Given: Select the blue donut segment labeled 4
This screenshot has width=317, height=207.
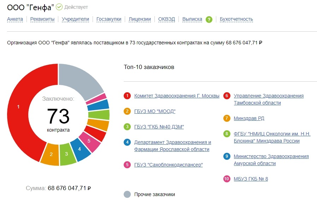Looking at the screenshot, I should coord(80,149).
